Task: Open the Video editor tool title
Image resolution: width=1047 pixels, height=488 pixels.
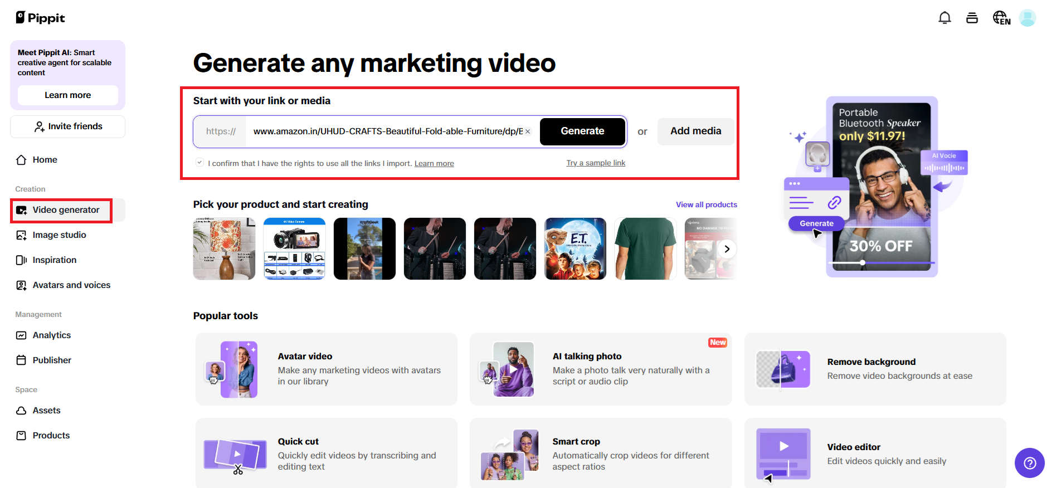Action: tap(854, 447)
